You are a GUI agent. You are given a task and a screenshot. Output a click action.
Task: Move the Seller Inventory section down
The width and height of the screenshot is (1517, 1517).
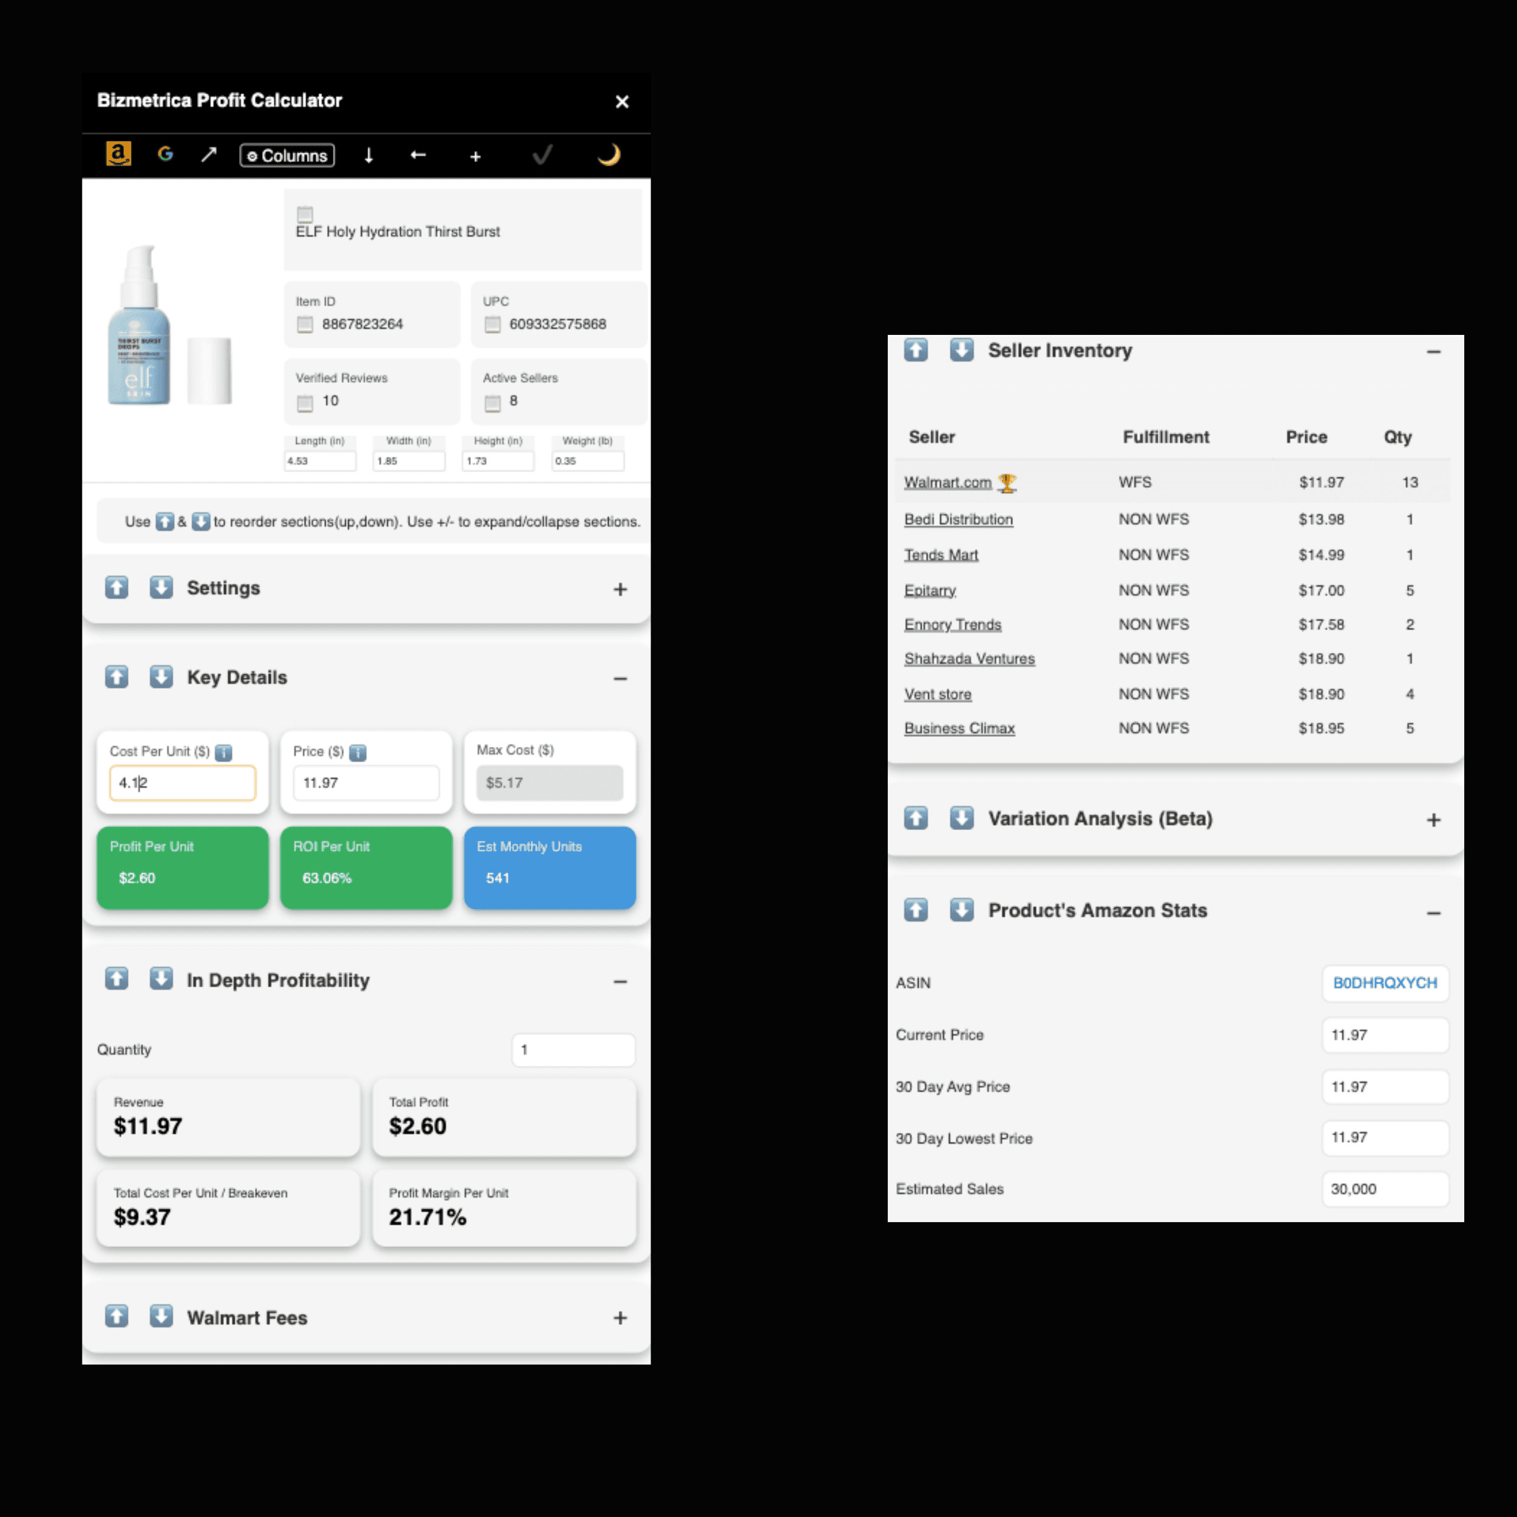coord(961,350)
